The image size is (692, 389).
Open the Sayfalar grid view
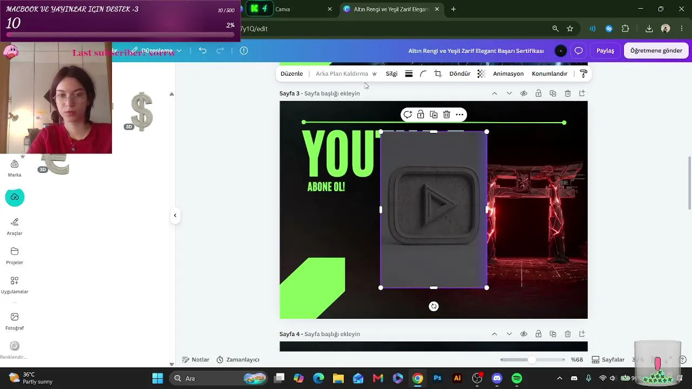coord(608,360)
